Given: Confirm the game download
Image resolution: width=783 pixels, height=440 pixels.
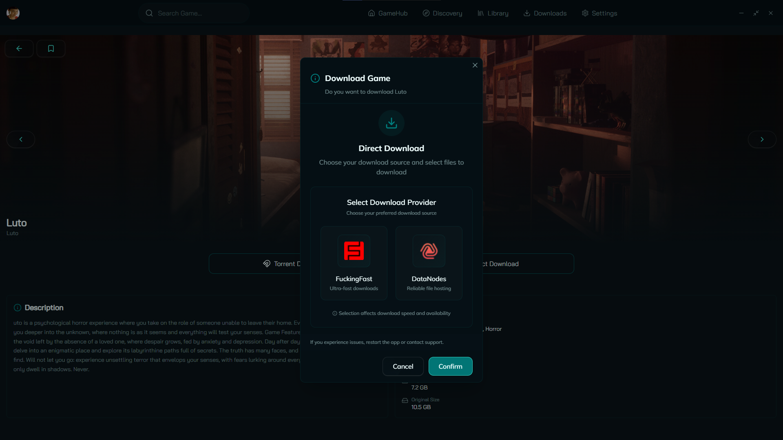Looking at the screenshot, I should pos(450,366).
